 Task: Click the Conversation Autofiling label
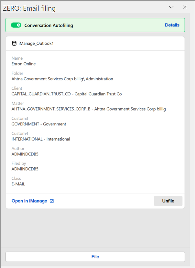[x=49, y=25]
